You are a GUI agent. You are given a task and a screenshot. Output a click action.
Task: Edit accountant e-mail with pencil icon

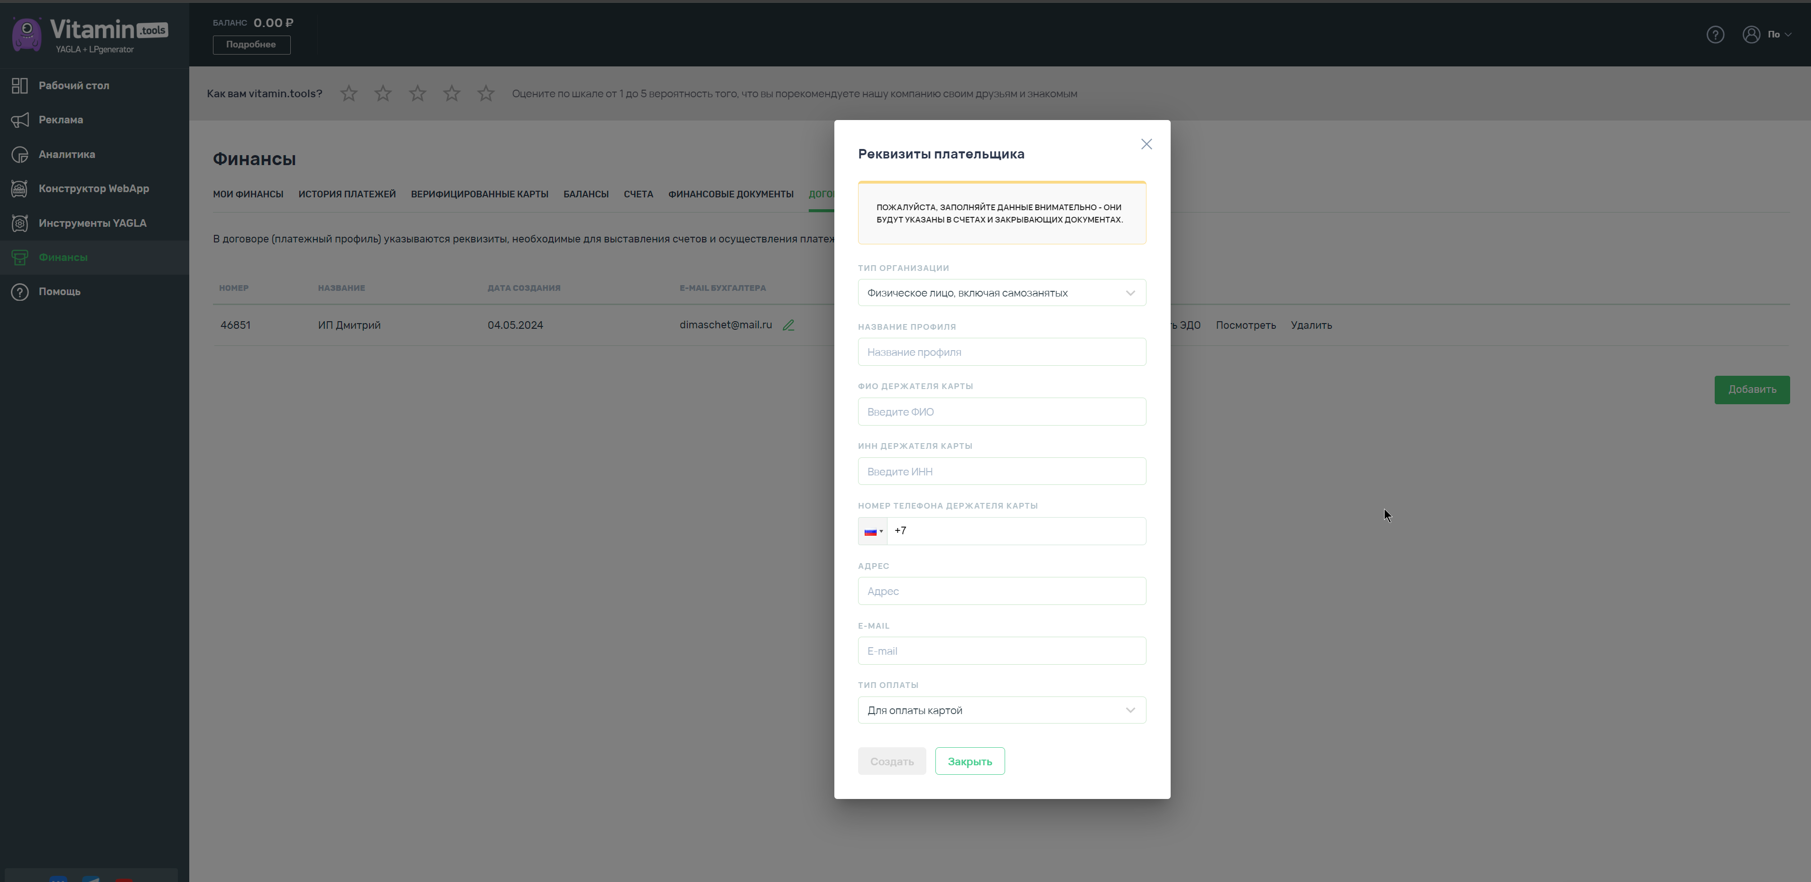click(x=789, y=325)
